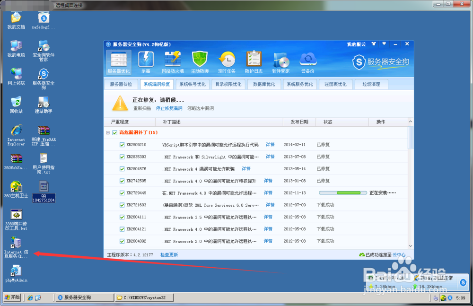Open 我的文档 desktop icon
The width and height of the screenshot is (473, 306).
[x=16, y=20]
